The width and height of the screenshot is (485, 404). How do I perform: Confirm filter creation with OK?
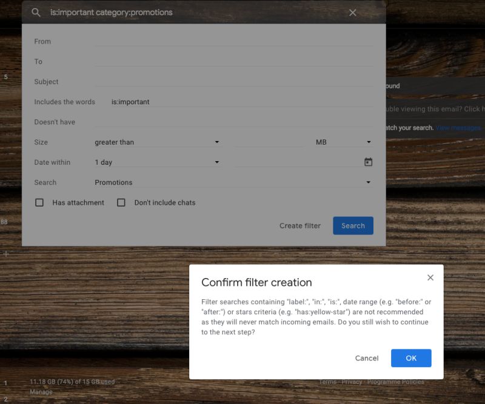(x=411, y=358)
